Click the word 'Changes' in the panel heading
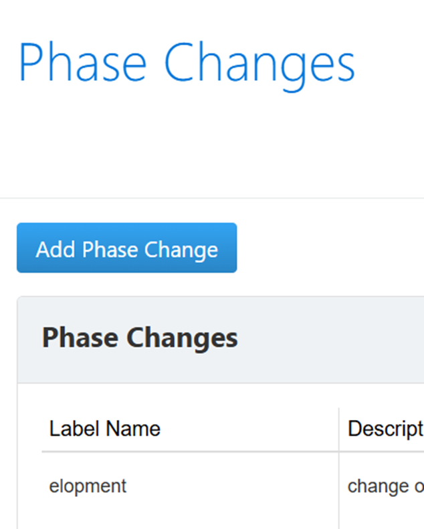The image size is (424, 529). tap(182, 339)
